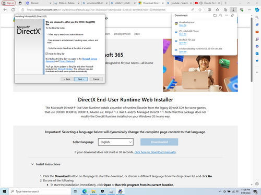Open the Split screen icon in Edge toolbar
Screen dimensions: 261x195
pyautogui.click(x=209, y=10)
